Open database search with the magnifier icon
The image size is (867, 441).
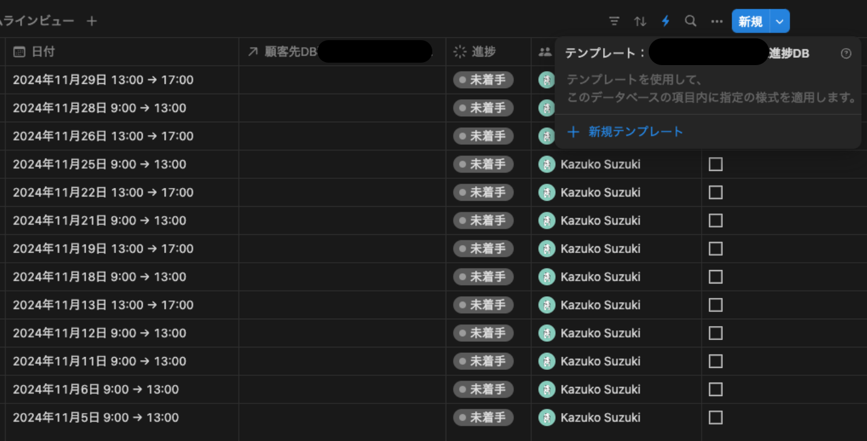point(691,21)
